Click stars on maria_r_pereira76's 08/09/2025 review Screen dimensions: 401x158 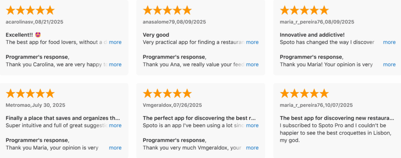click(304, 10)
